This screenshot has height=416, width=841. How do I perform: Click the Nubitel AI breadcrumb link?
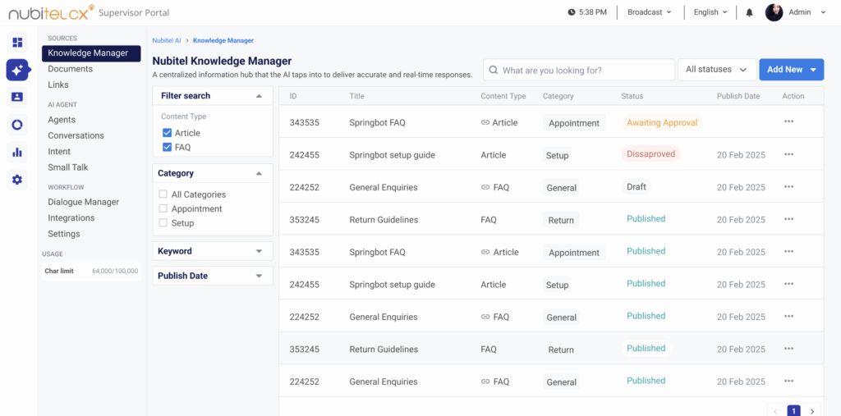click(167, 40)
